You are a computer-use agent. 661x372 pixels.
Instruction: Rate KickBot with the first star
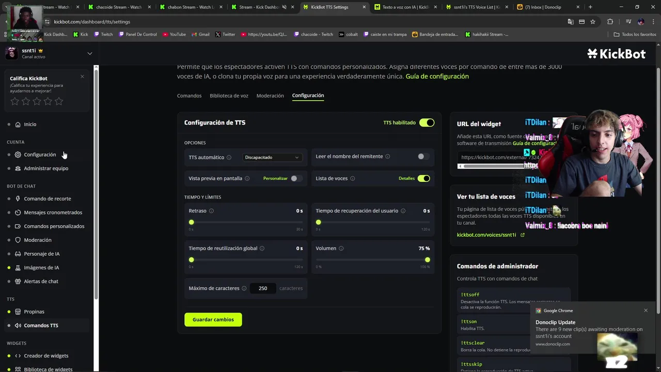pyautogui.click(x=15, y=101)
